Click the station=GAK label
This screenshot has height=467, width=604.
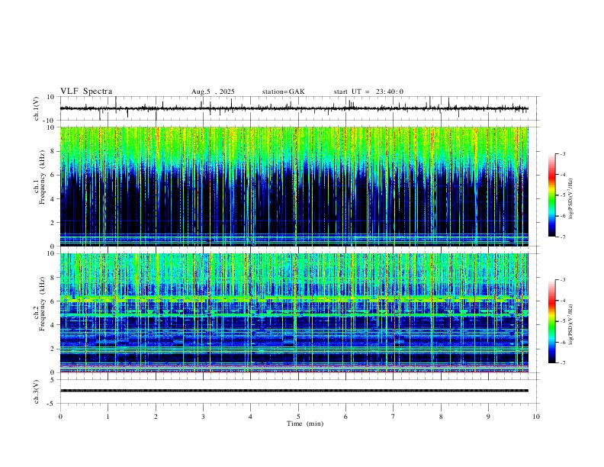(283, 92)
